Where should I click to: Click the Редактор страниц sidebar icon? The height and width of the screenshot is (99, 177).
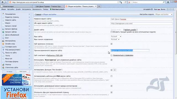pos(3,17)
